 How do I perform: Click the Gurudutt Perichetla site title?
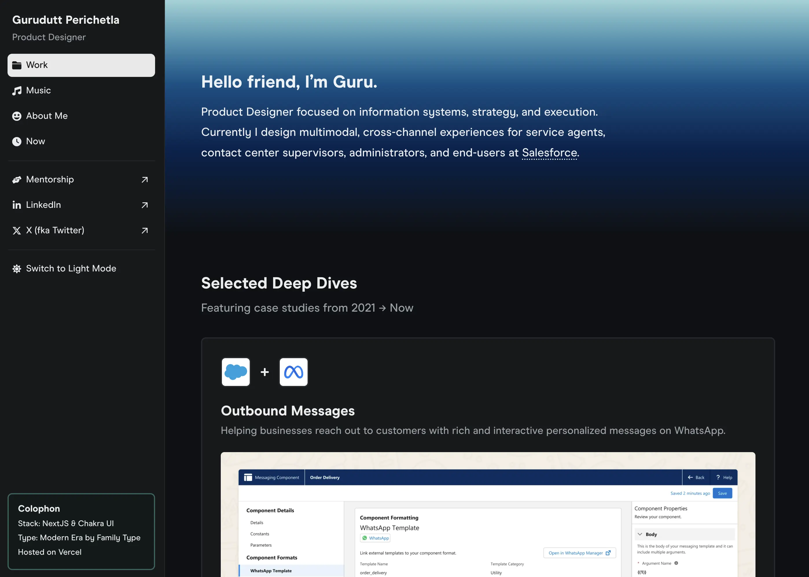coord(66,20)
